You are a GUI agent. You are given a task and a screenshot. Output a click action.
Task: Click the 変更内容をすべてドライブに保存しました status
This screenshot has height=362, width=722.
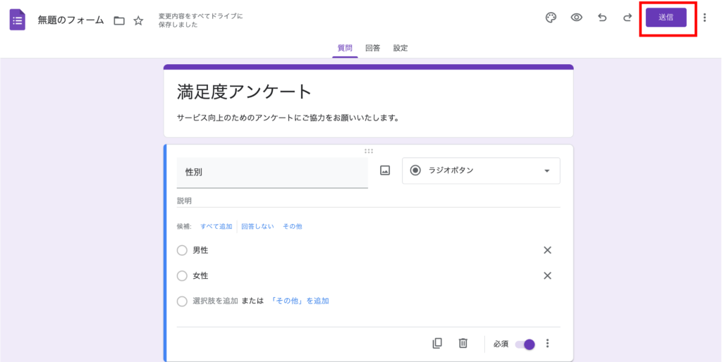point(200,20)
